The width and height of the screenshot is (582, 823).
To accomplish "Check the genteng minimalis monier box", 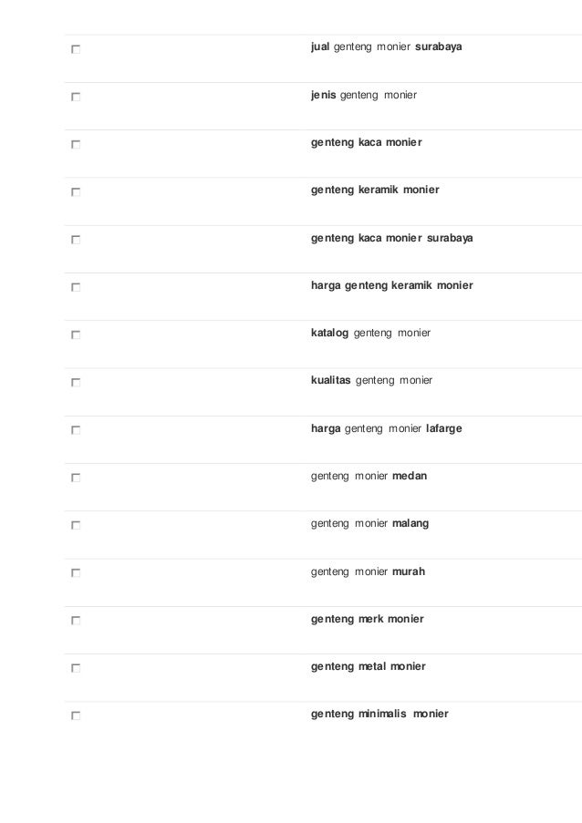I will click(76, 716).
